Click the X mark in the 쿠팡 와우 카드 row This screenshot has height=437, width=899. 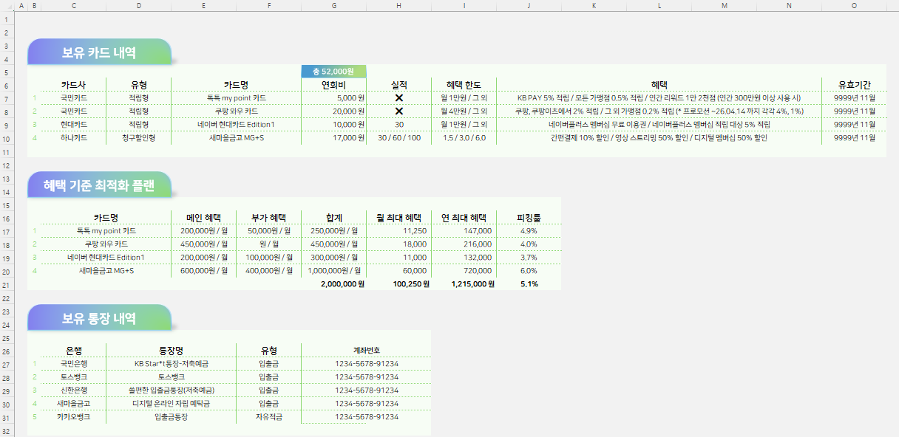(x=399, y=111)
